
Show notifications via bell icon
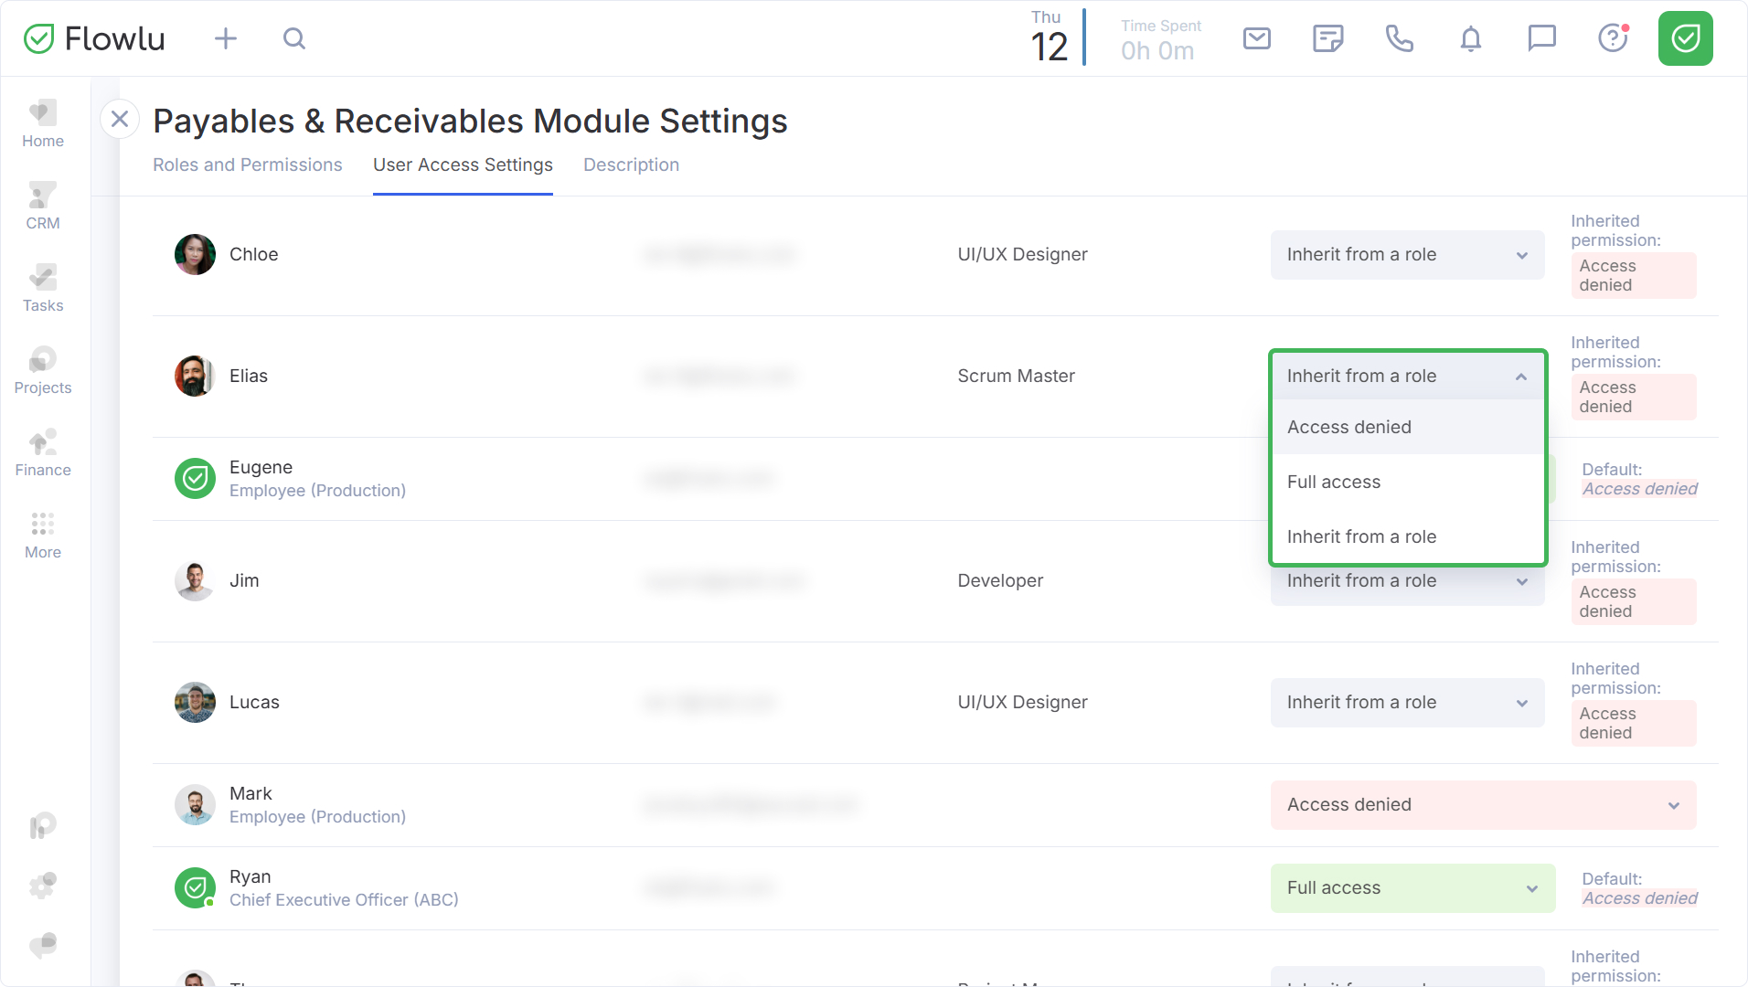click(x=1470, y=38)
